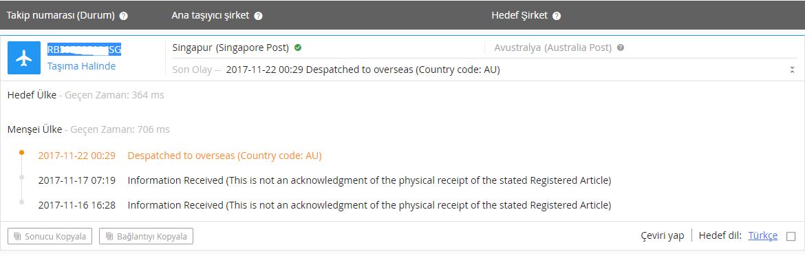Enable the Çeviri yap translation checkbox
The height and width of the screenshot is (254, 805).
tap(791, 237)
